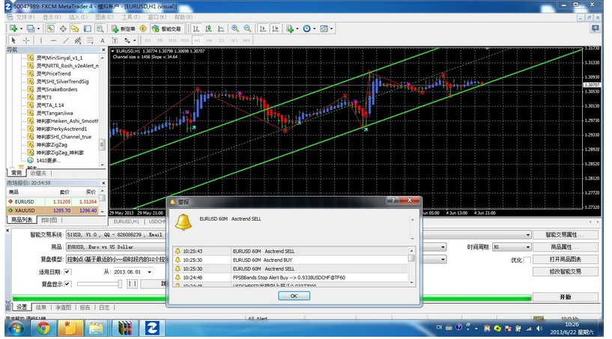Click the zoom in magnifier icon

pos(234,28)
